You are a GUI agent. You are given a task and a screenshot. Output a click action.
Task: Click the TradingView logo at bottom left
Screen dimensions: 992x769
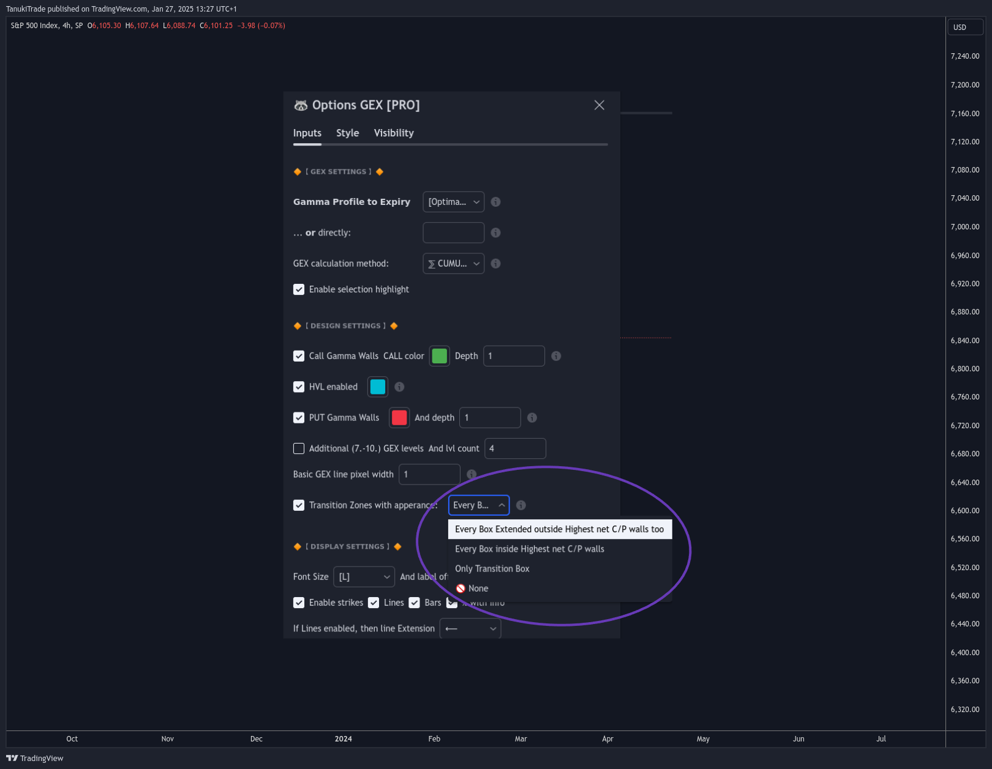tap(35, 758)
